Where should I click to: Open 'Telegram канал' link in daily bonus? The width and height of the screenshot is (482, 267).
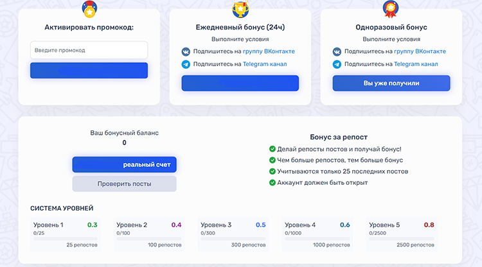pyautogui.click(x=265, y=64)
